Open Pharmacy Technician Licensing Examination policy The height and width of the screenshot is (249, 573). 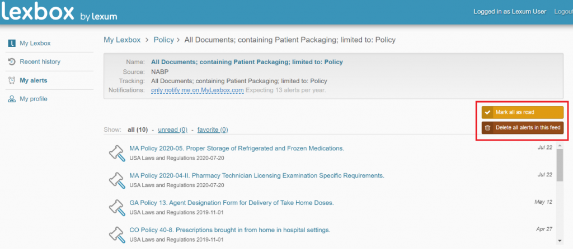[257, 175]
